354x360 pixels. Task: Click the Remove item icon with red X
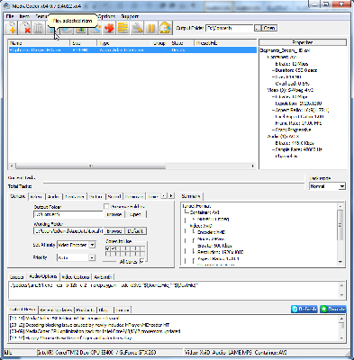[x=25, y=28]
